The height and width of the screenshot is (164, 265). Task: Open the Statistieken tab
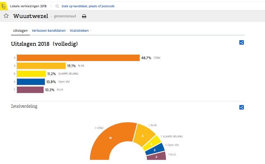point(79,30)
